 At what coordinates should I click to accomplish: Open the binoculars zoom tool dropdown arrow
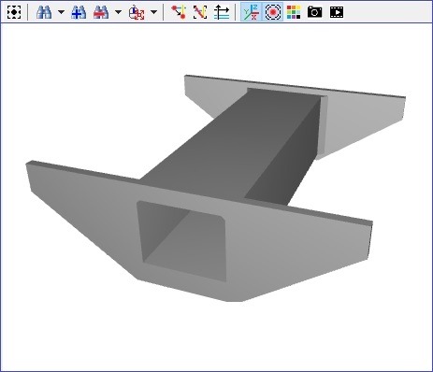point(61,12)
